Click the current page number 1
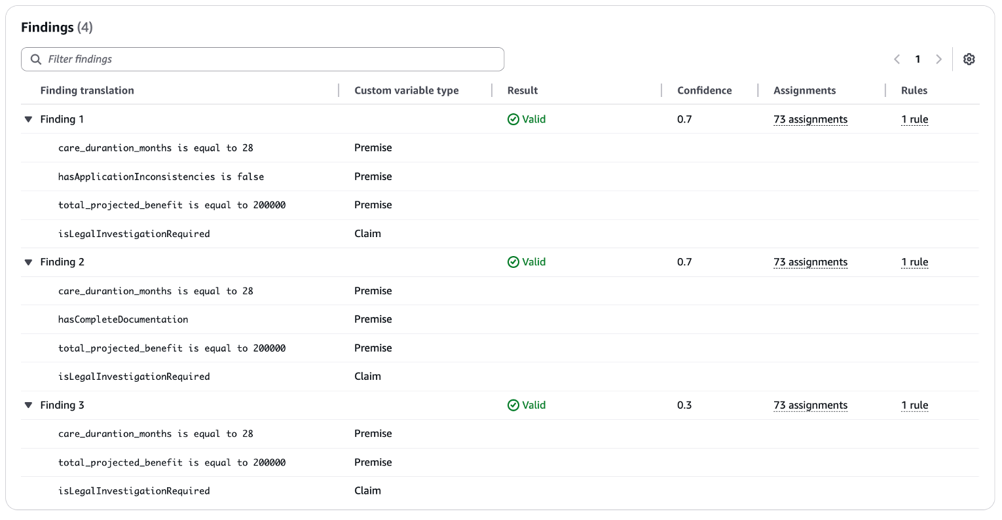Viewport: 1002px width, 520px height. tap(918, 59)
